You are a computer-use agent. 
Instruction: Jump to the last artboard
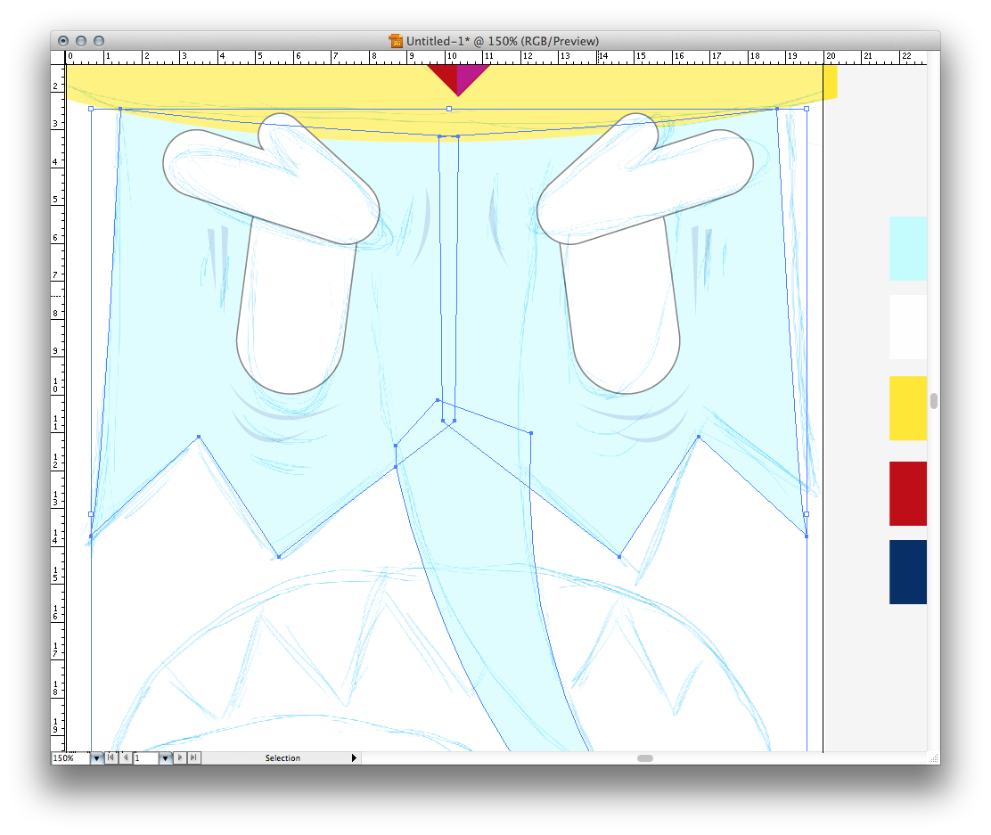(194, 758)
